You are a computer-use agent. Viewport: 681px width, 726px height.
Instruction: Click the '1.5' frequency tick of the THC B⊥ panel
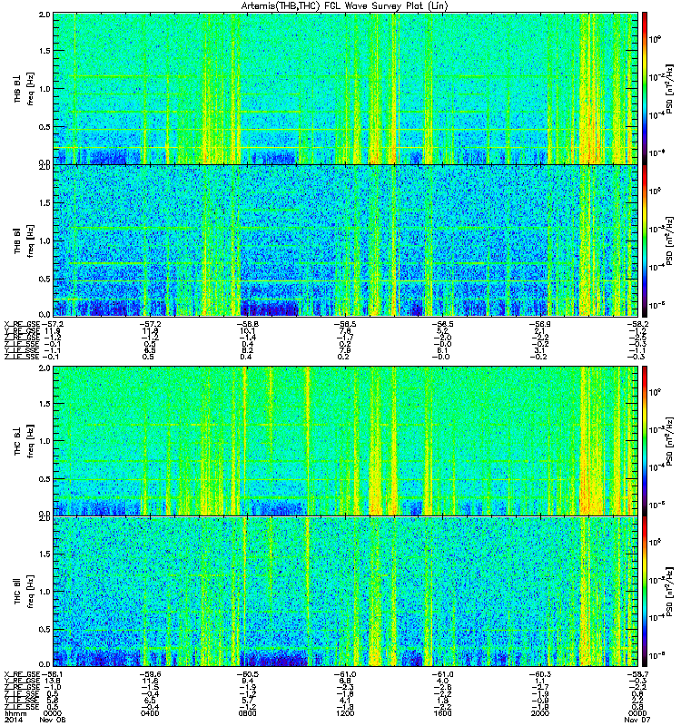44,404
